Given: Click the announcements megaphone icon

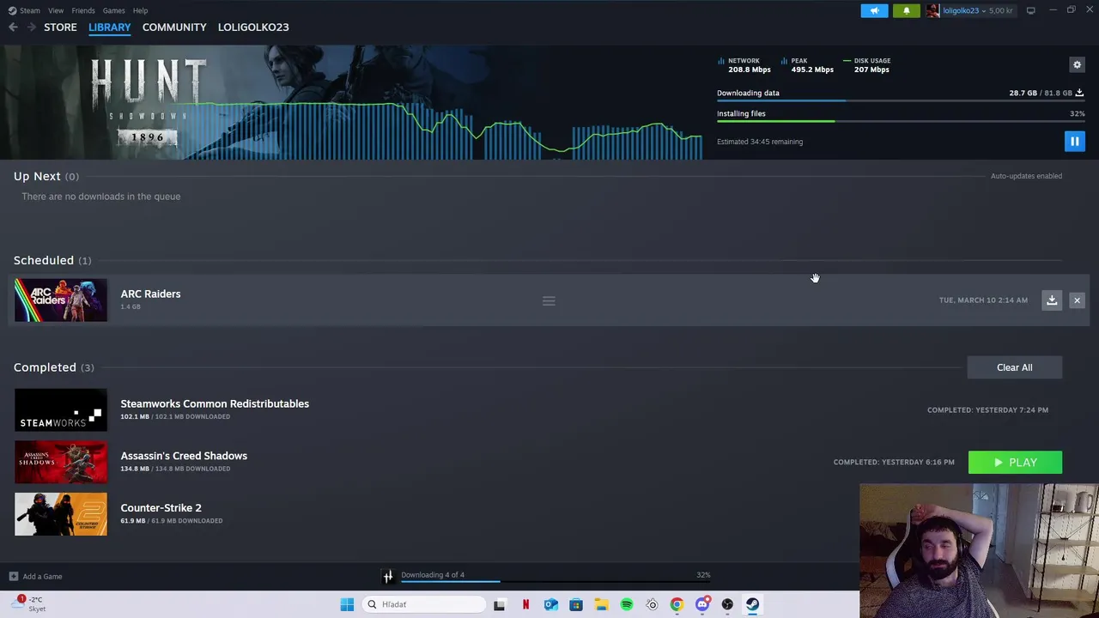Looking at the screenshot, I should 874,10.
